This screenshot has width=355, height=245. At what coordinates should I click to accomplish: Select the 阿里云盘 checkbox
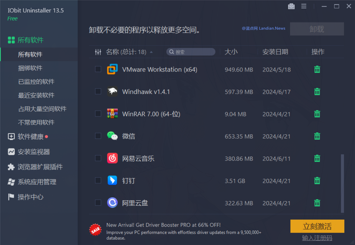coord(98,203)
